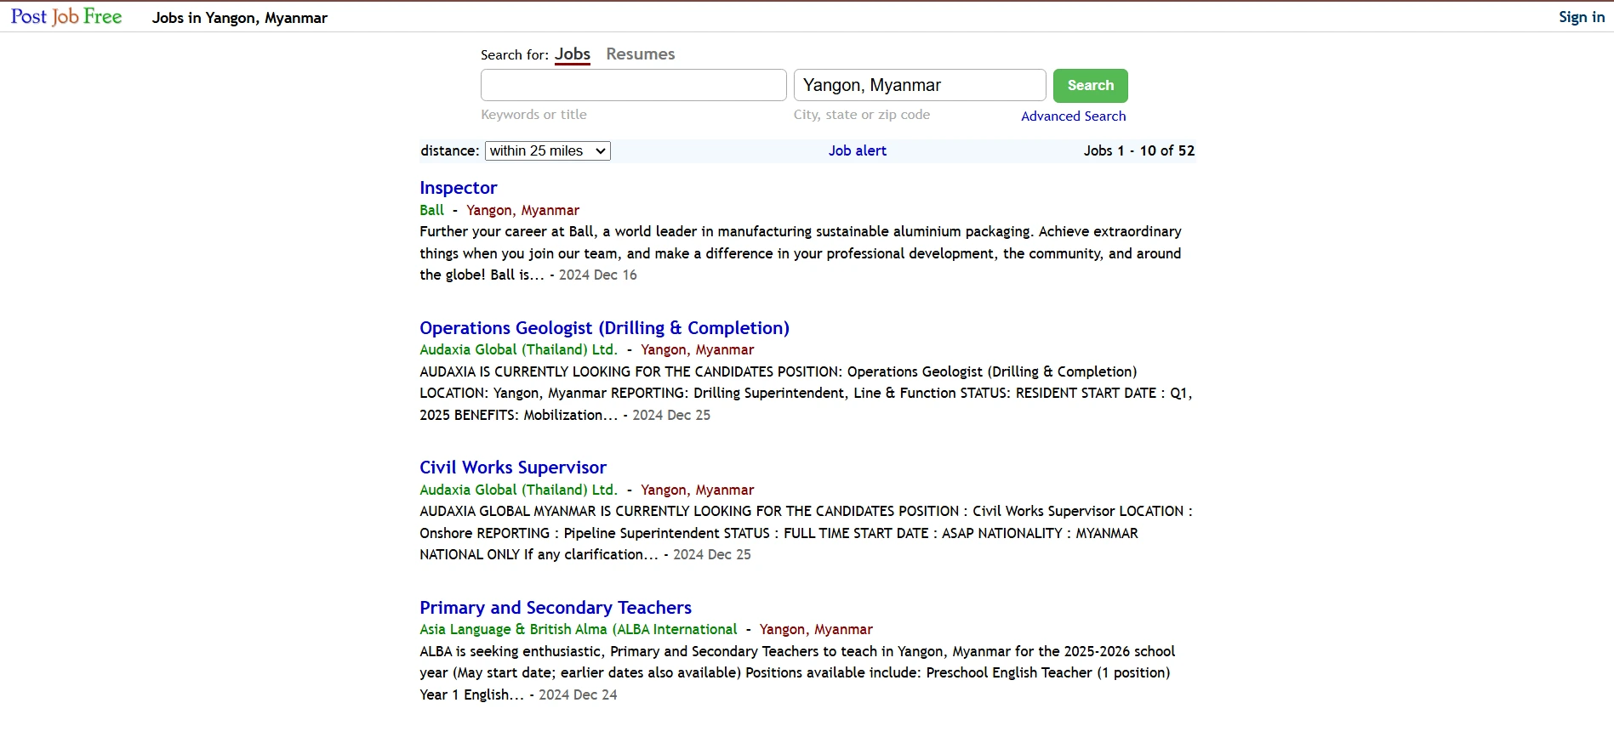Select the Jobs 1 - 10 of 52 counter
This screenshot has height=737, width=1614.
pyautogui.click(x=1139, y=150)
